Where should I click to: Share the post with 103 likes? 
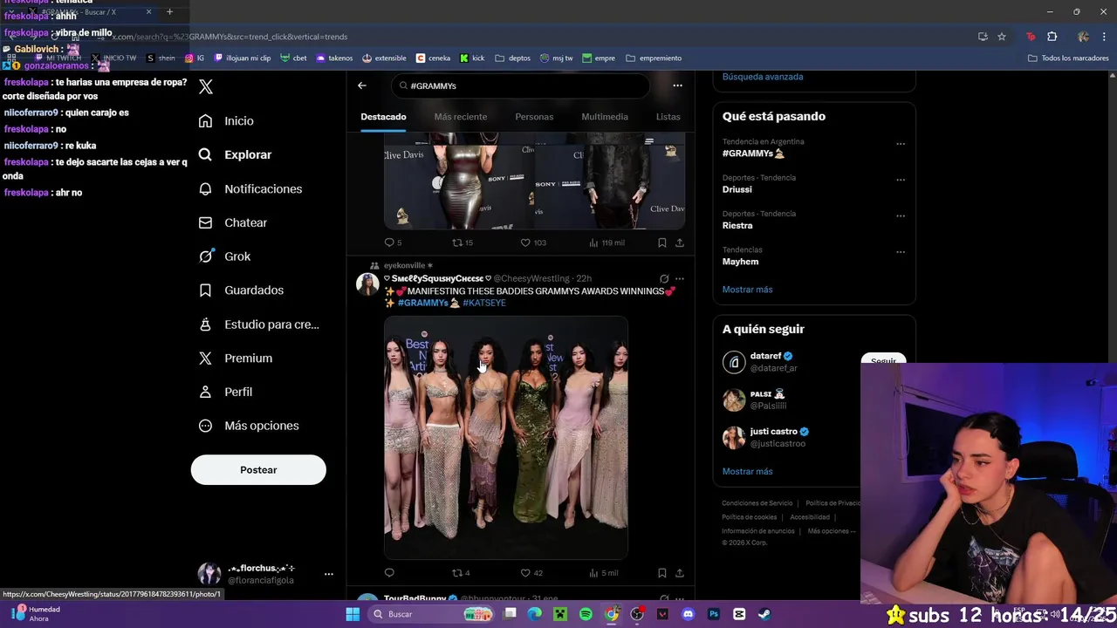(x=680, y=242)
